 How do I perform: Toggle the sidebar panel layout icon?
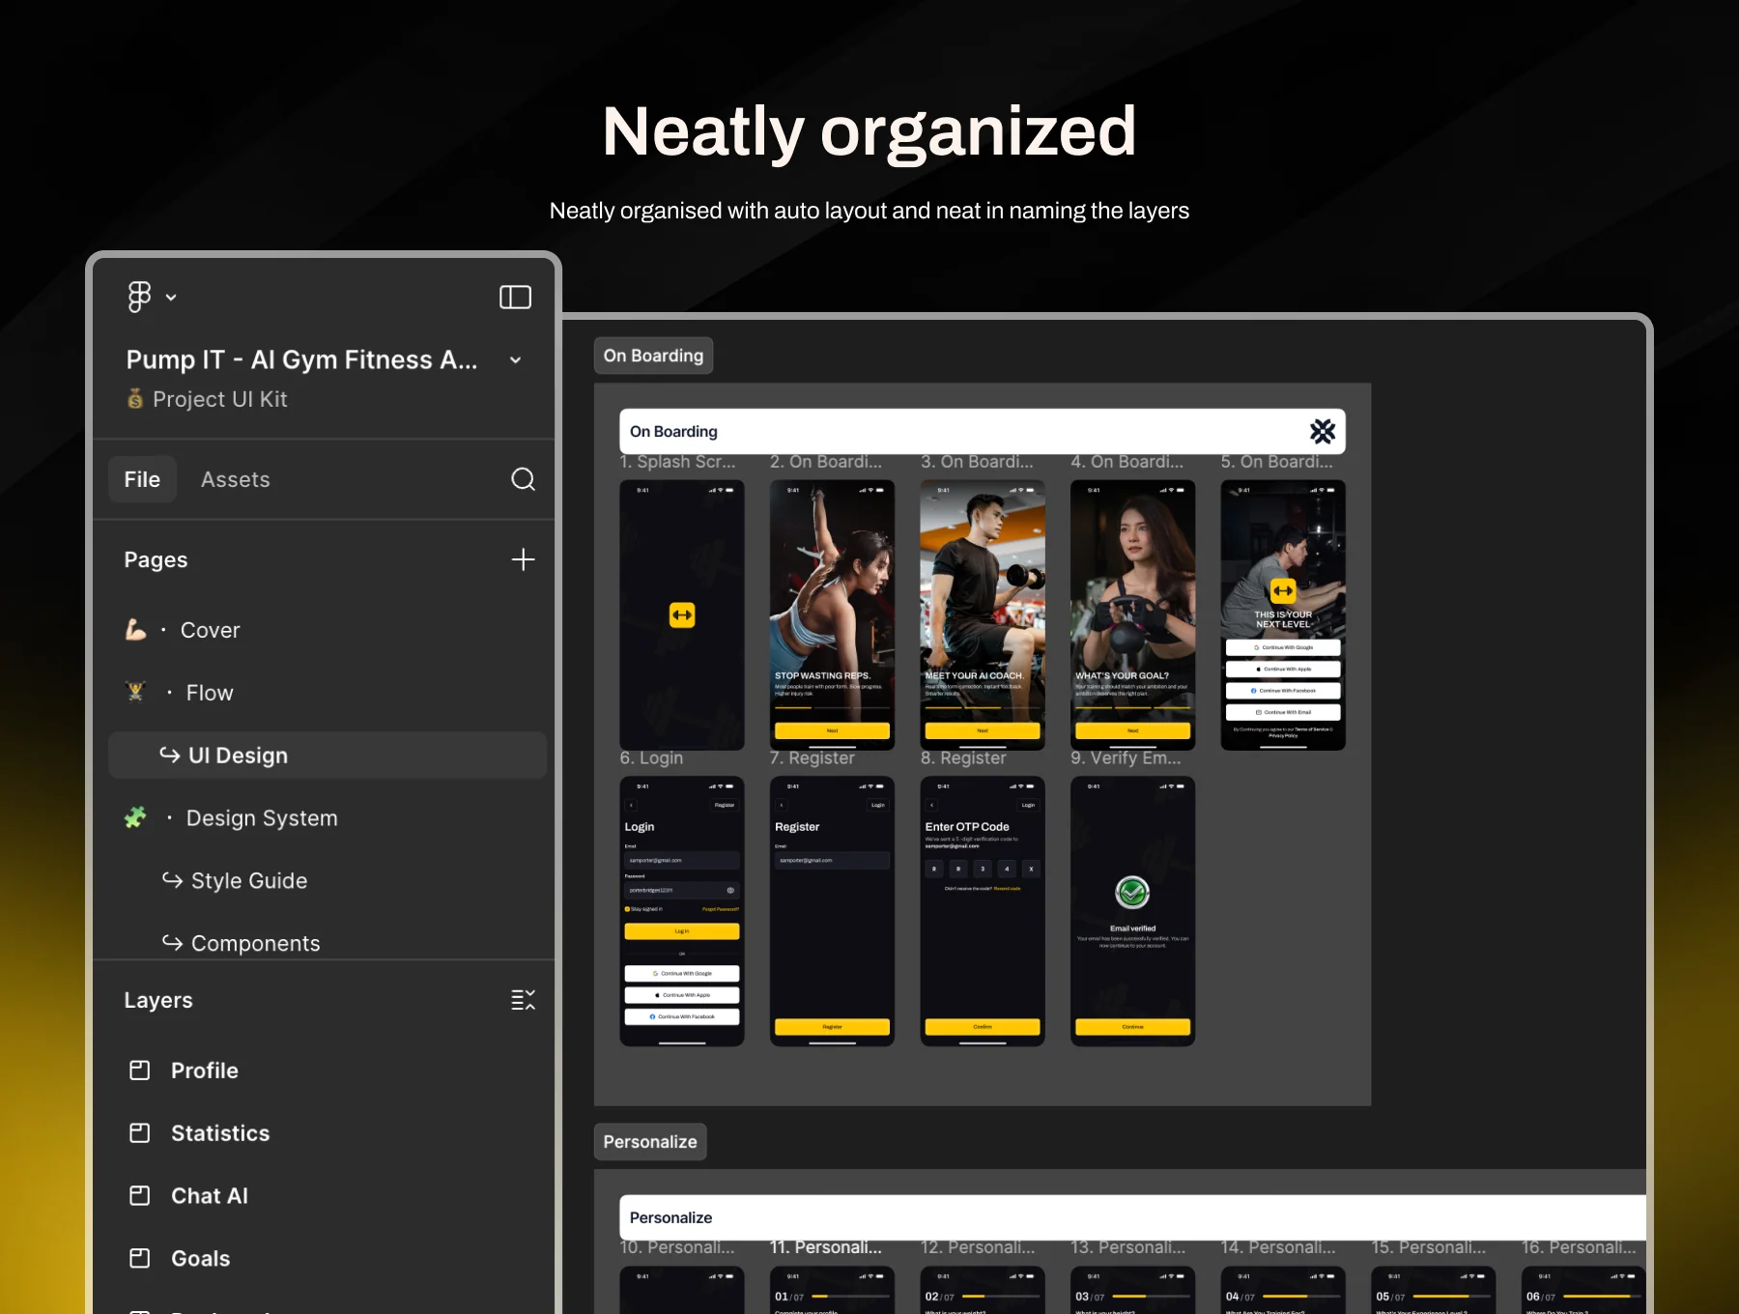[x=515, y=298]
